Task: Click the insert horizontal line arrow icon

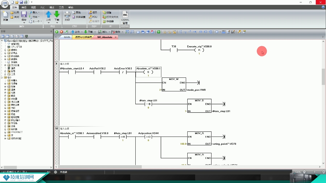Action: click(194, 32)
